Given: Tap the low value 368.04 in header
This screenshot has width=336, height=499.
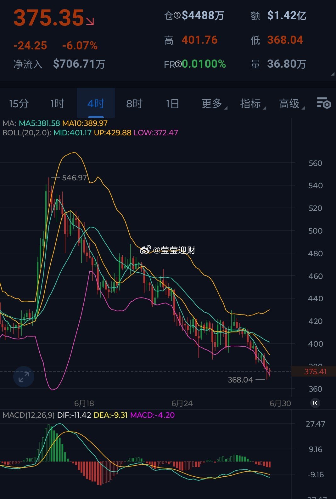Looking at the screenshot, I should click(x=285, y=40).
